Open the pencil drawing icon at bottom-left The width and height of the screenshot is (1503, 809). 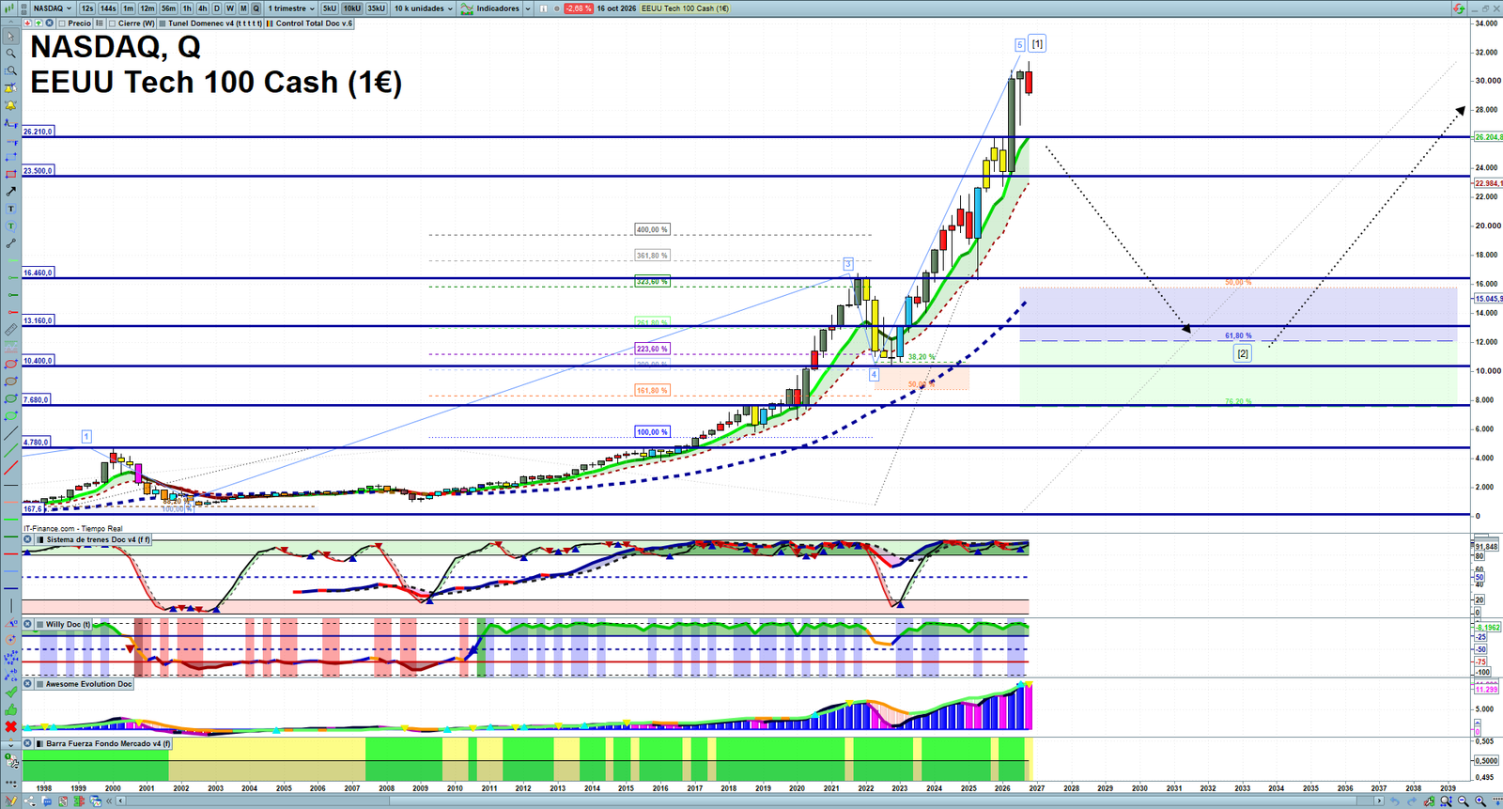pos(11,801)
